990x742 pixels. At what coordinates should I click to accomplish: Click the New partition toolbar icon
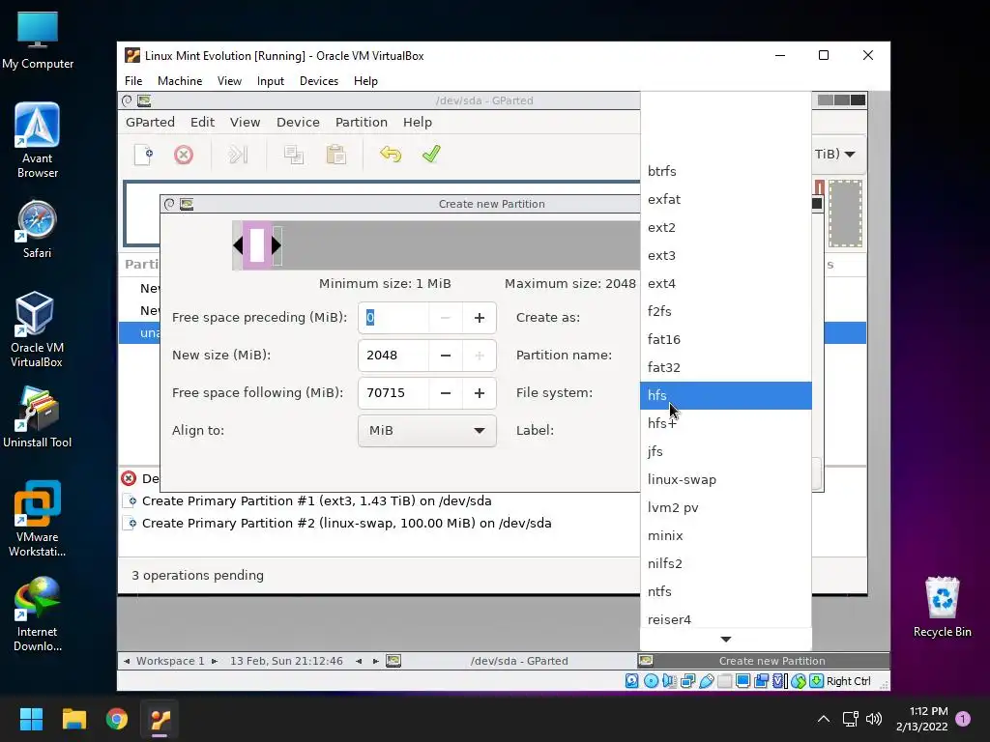pos(144,155)
